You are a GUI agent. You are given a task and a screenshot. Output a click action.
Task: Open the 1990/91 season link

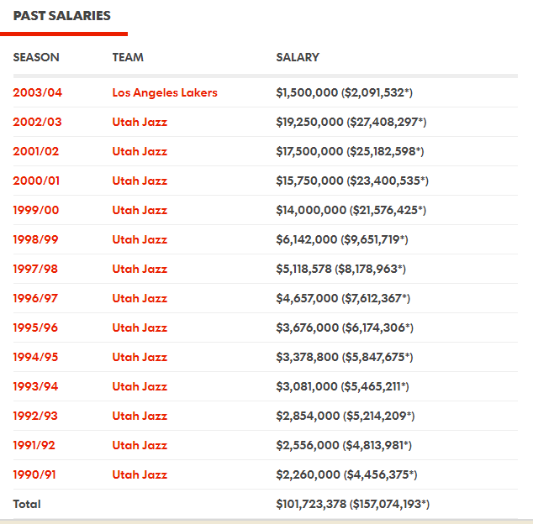[34, 474]
